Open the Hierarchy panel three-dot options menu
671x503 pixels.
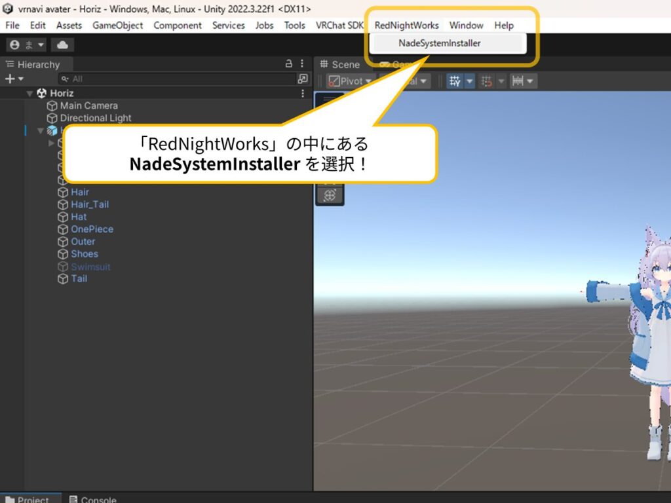point(302,64)
